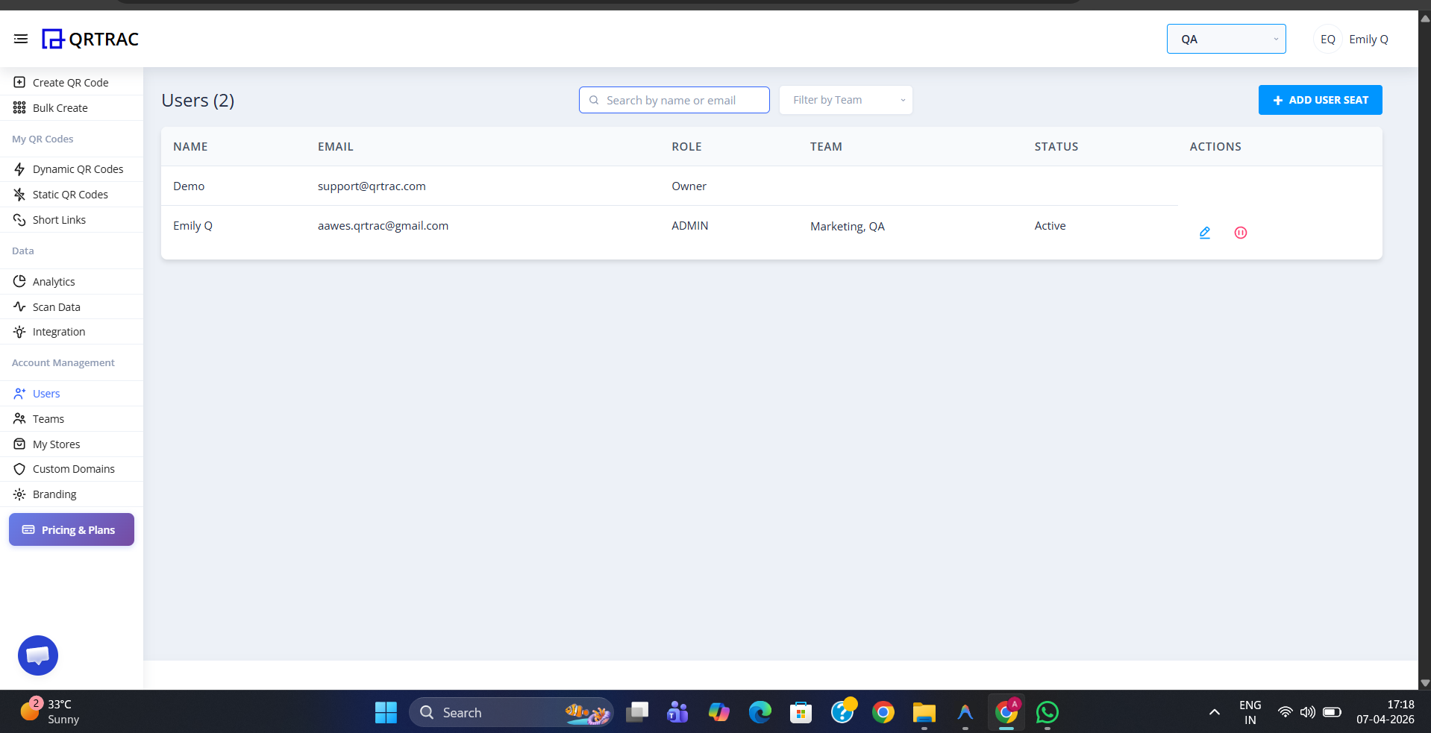Click the Dynamic QR Codes icon
1431x733 pixels.
click(20, 169)
